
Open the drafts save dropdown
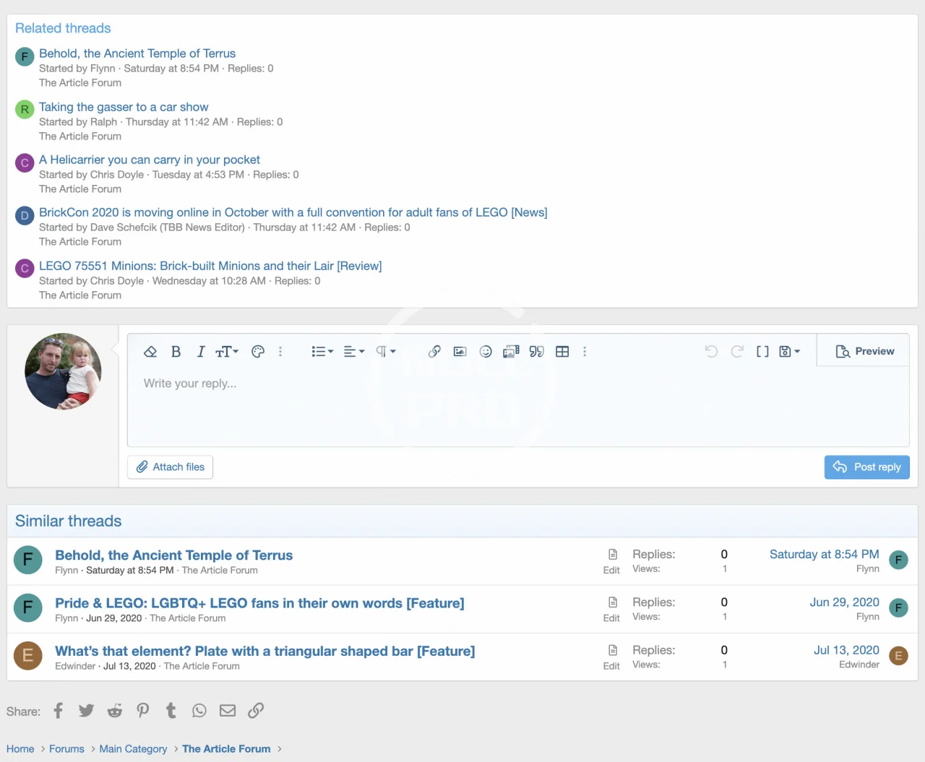point(789,352)
